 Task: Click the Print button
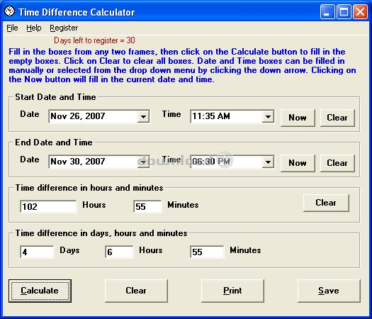232,291
